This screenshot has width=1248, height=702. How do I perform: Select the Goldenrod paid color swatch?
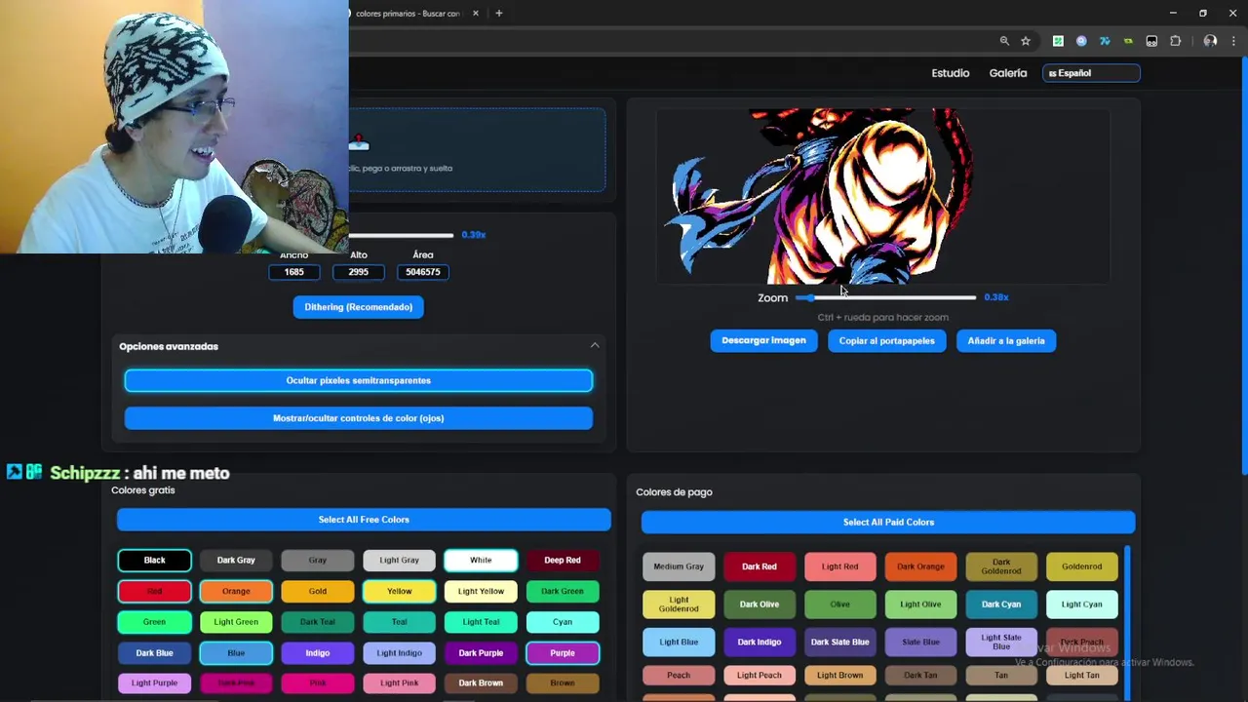click(x=1082, y=566)
